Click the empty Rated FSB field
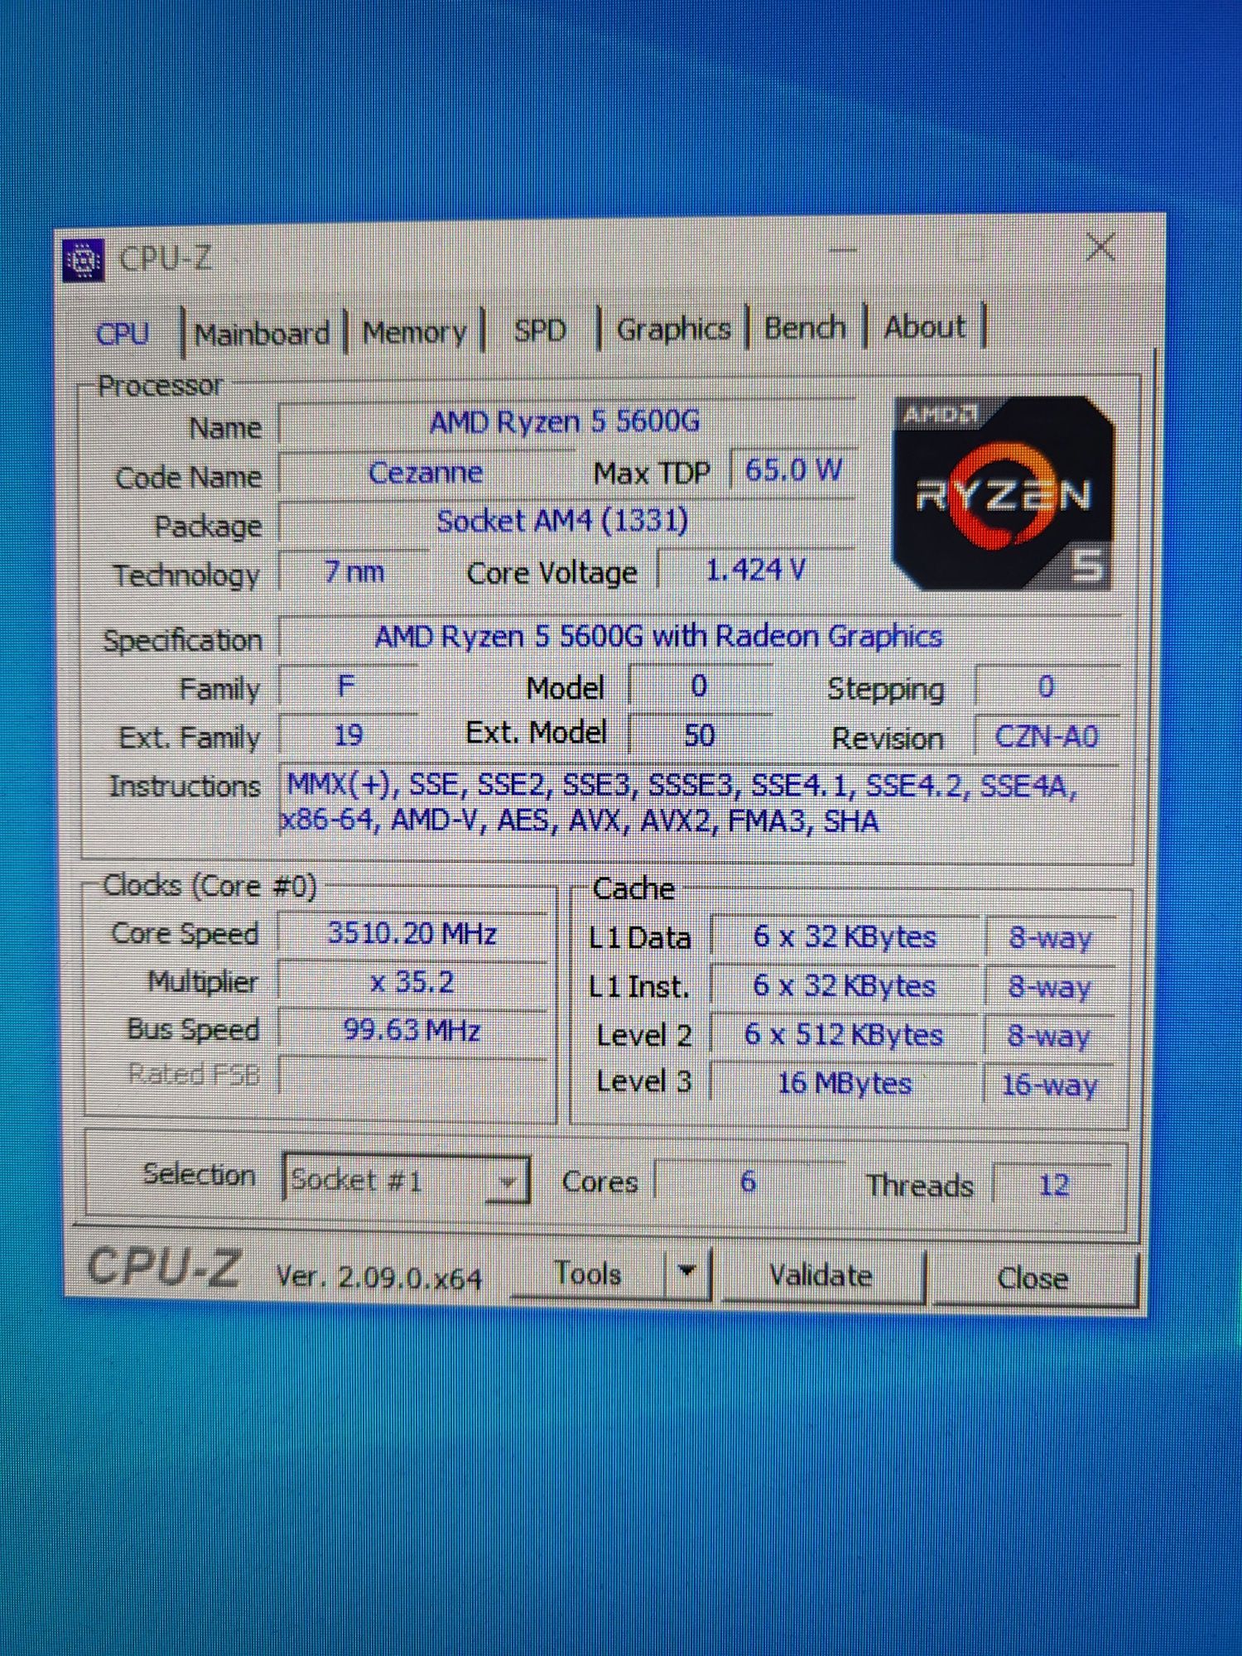 [412, 1076]
